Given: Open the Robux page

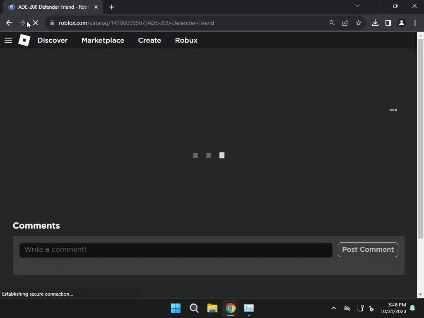Looking at the screenshot, I should pyautogui.click(x=186, y=40).
